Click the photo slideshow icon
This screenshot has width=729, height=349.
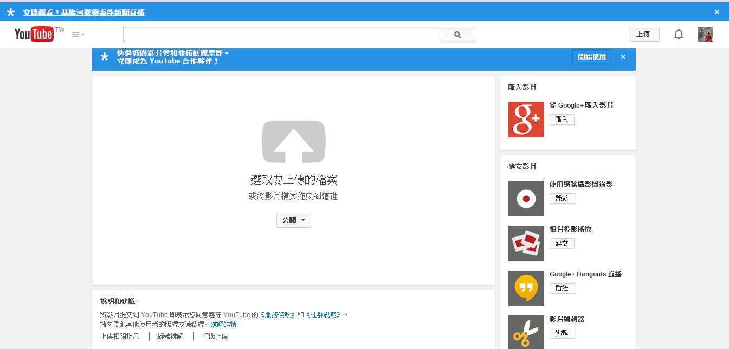(526, 243)
